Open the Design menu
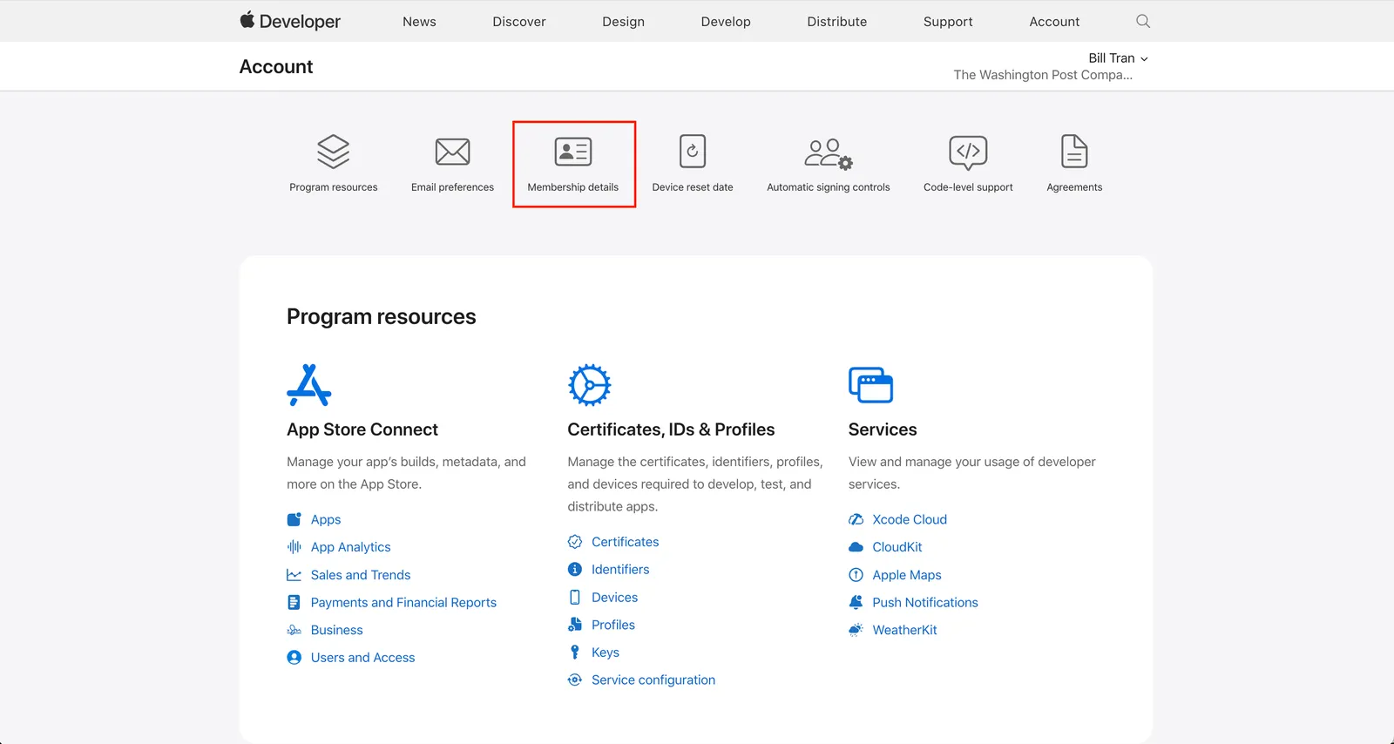Screen dimensions: 1394x744 (624, 22)
